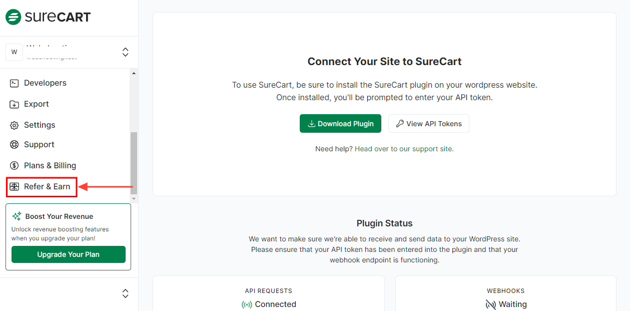The width and height of the screenshot is (630, 311).
Task: Click the W store avatar
Action: [14, 52]
